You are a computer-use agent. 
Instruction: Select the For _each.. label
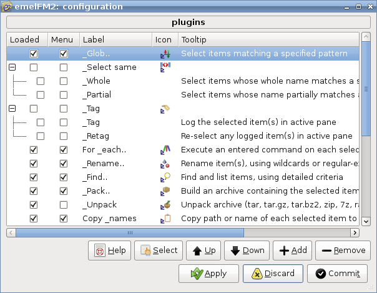click(104, 150)
